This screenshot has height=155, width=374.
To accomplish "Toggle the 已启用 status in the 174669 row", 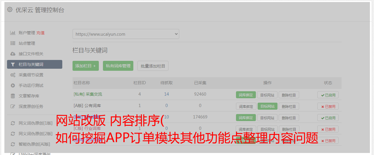I will [x=328, y=118].
